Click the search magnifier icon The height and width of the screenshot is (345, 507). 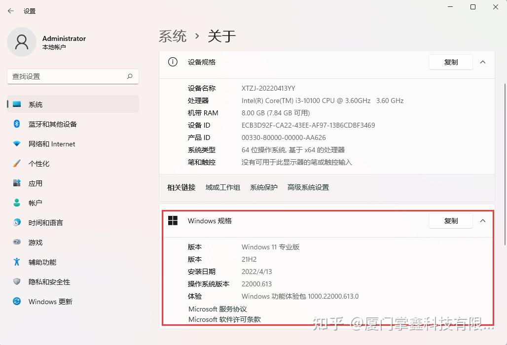(130, 76)
